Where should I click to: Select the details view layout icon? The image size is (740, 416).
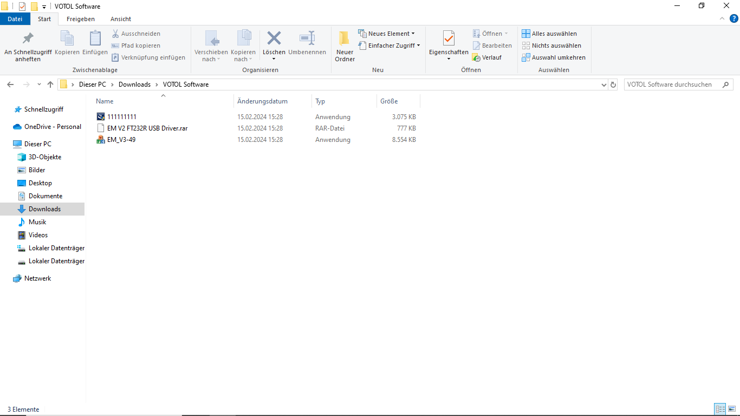(x=720, y=409)
